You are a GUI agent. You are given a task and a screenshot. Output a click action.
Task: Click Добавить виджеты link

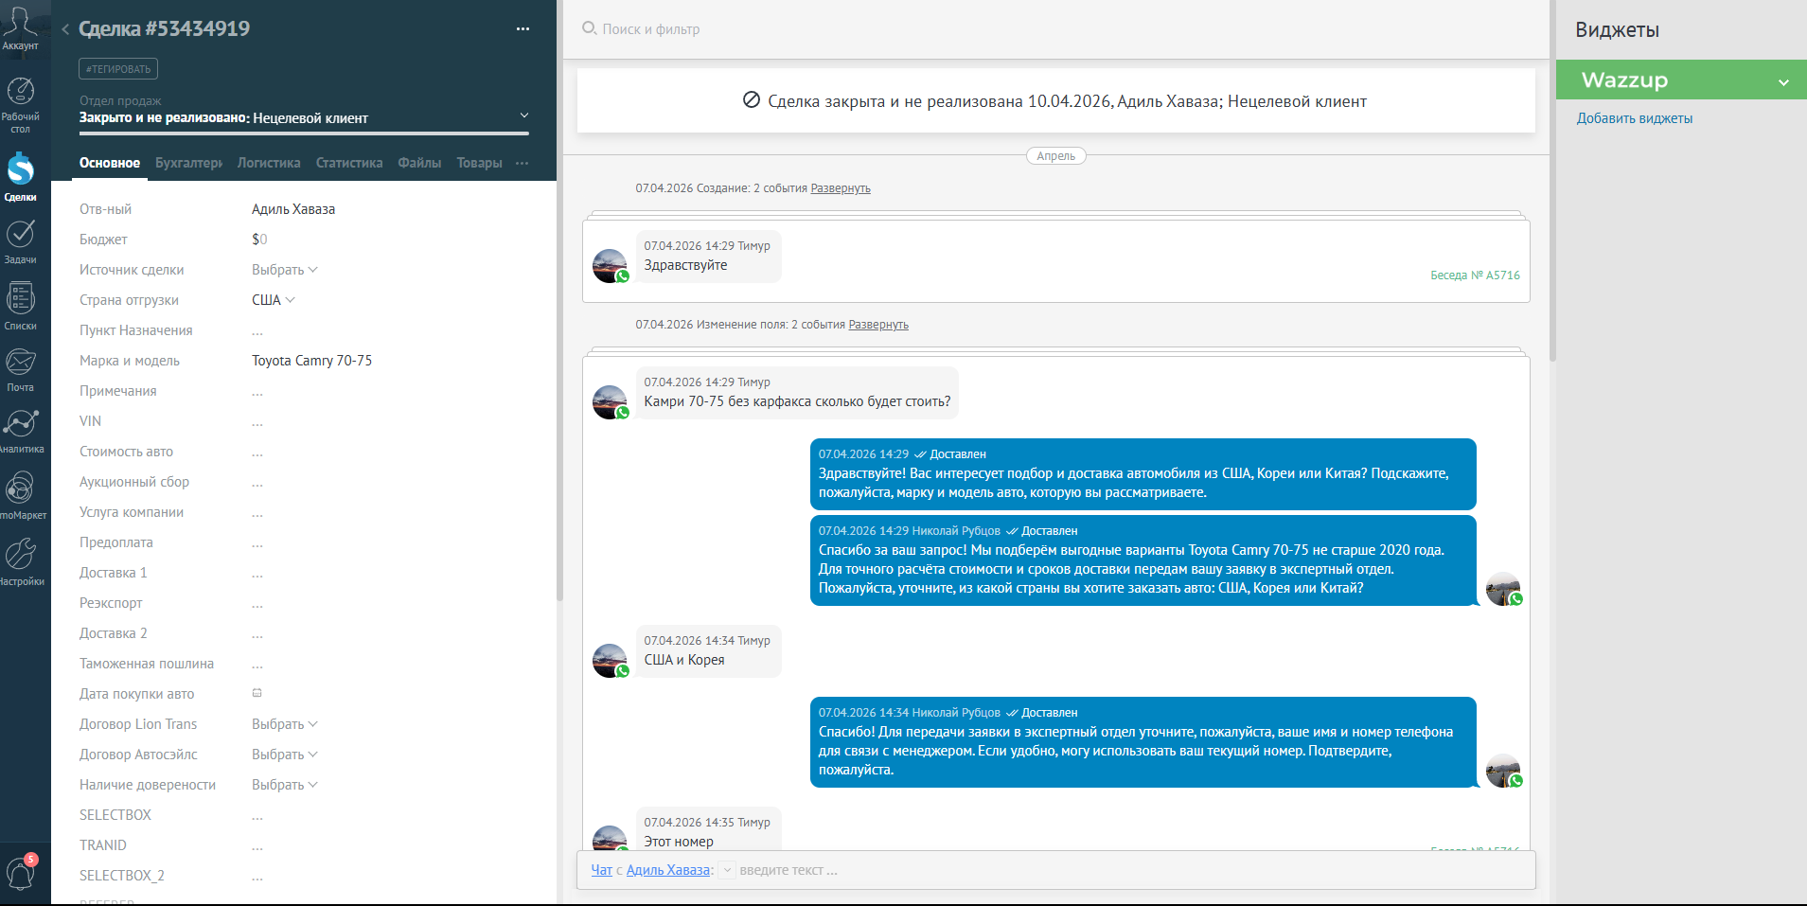click(x=1635, y=118)
